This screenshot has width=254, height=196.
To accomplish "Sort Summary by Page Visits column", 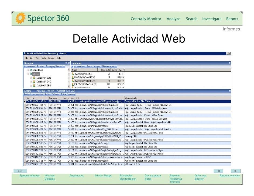I will pos(104,70).
